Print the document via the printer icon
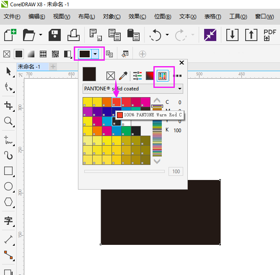Screen dimensions: 280x275 73,35
